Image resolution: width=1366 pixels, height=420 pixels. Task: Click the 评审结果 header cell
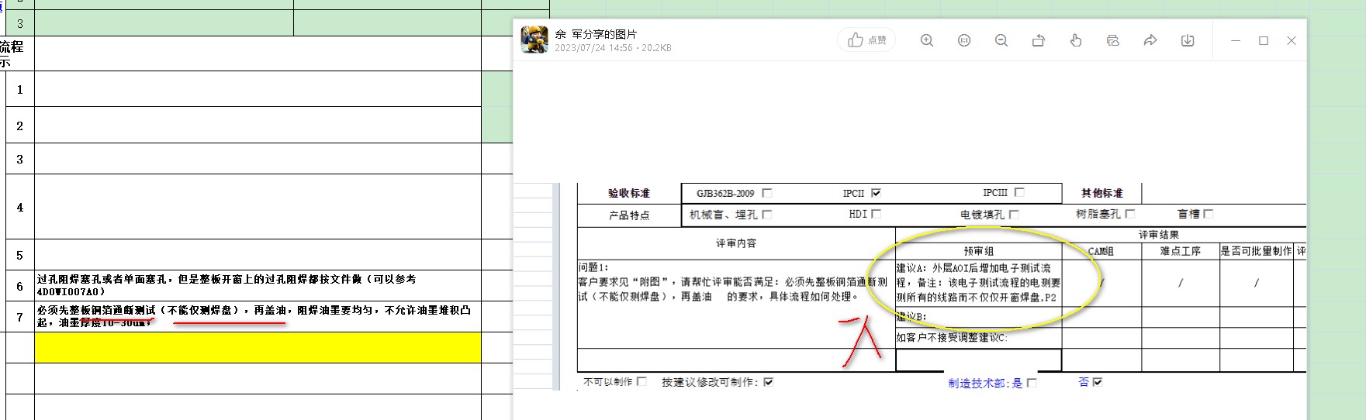click(x=1159, y=235)
